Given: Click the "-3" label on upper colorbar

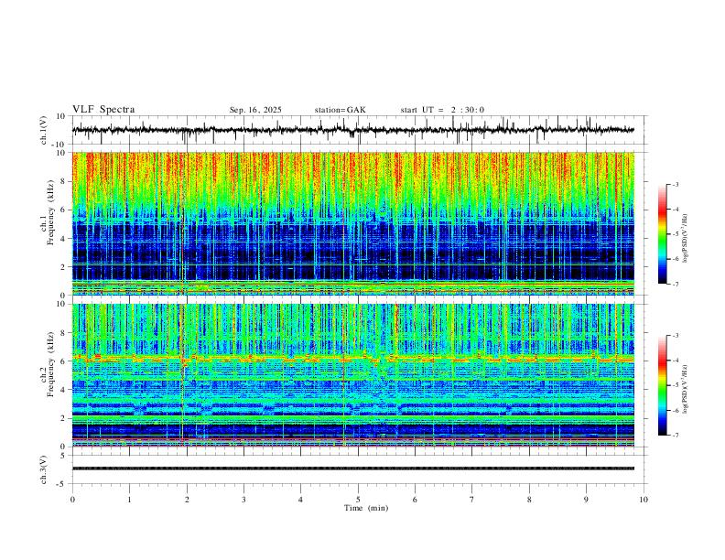Looking at the screenshot, I should pyautogui.click(x=676, y=184).
